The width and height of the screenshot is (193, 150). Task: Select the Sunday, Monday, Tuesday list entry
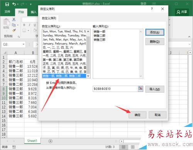[64, 35]
